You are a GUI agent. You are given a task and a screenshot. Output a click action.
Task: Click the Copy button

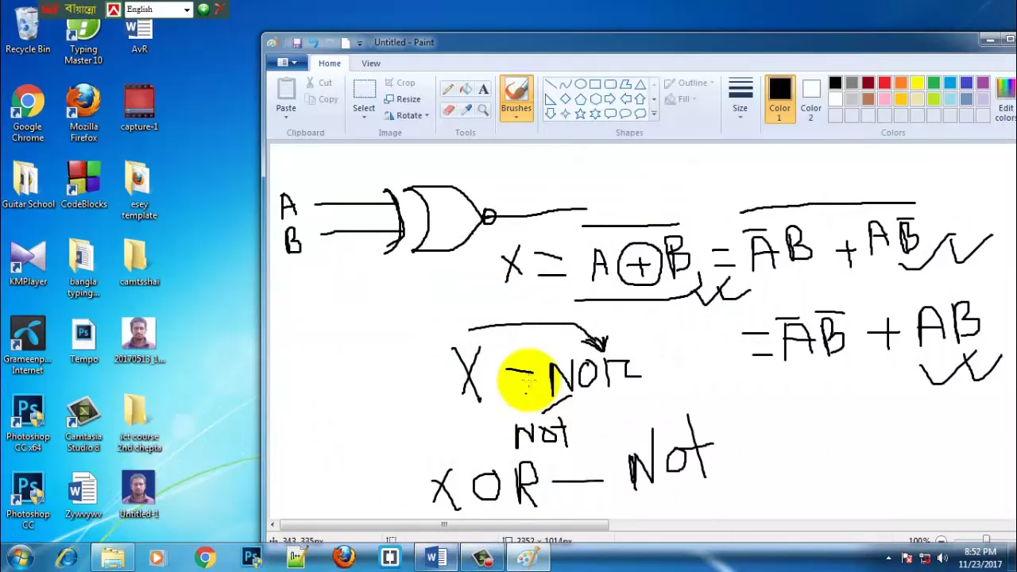point(321,99)
